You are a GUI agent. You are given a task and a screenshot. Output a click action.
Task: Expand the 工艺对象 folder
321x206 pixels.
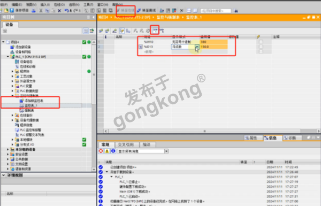click(x=12, y=77)
